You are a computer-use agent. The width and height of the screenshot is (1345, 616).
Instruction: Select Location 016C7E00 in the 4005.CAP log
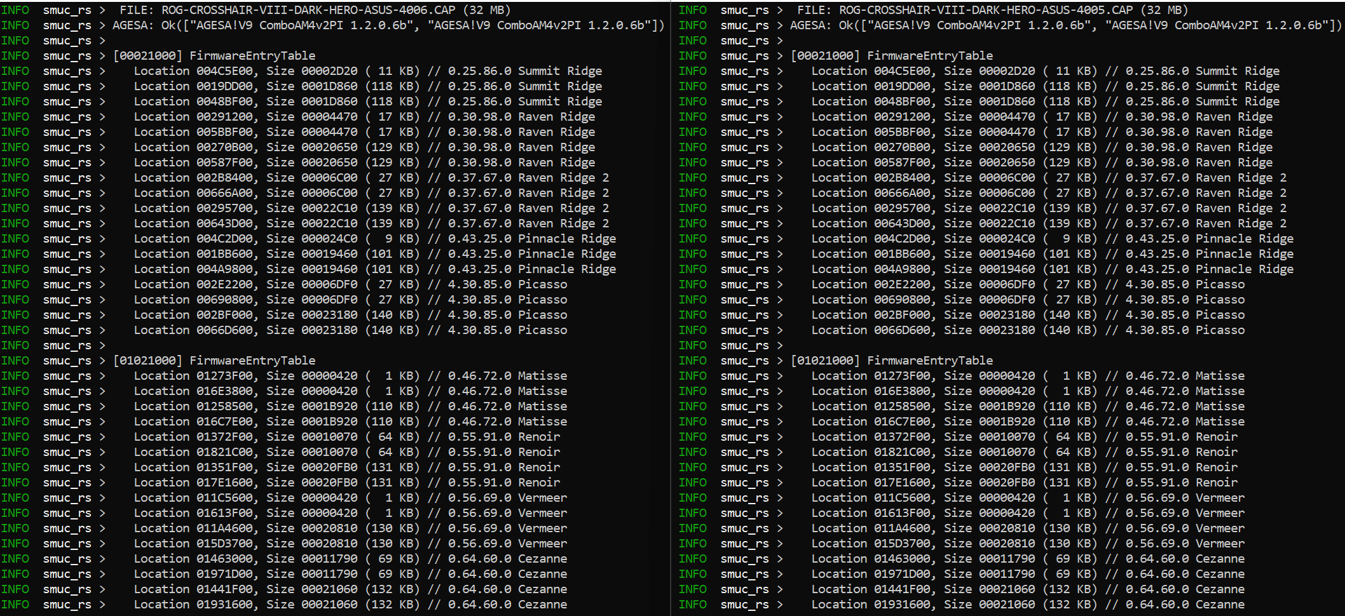[871, 422]
